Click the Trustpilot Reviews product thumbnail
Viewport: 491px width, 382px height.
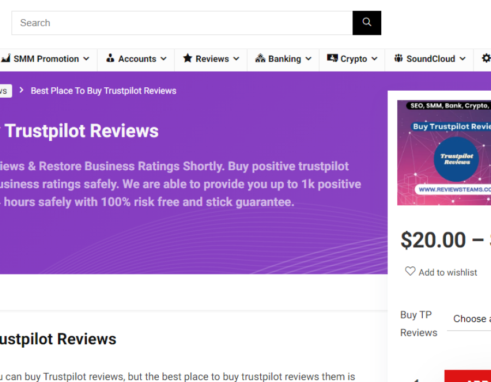pos(444,153)
